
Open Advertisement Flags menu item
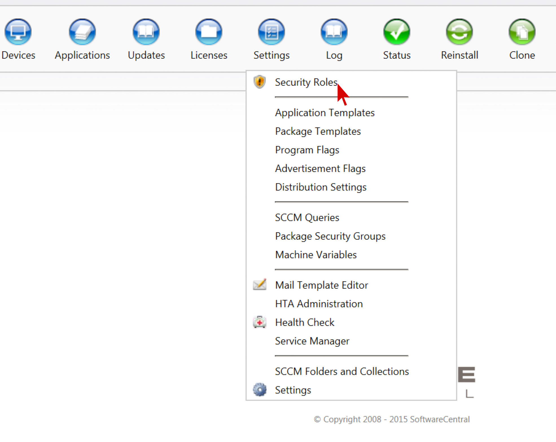tap(320, 169)
